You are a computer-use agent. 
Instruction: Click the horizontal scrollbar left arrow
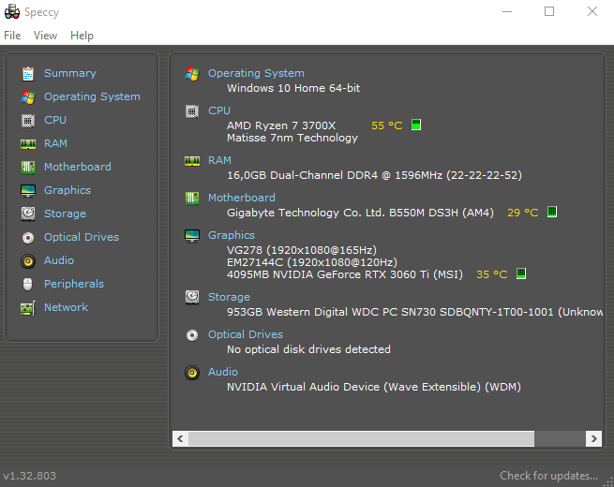(180, 439)
